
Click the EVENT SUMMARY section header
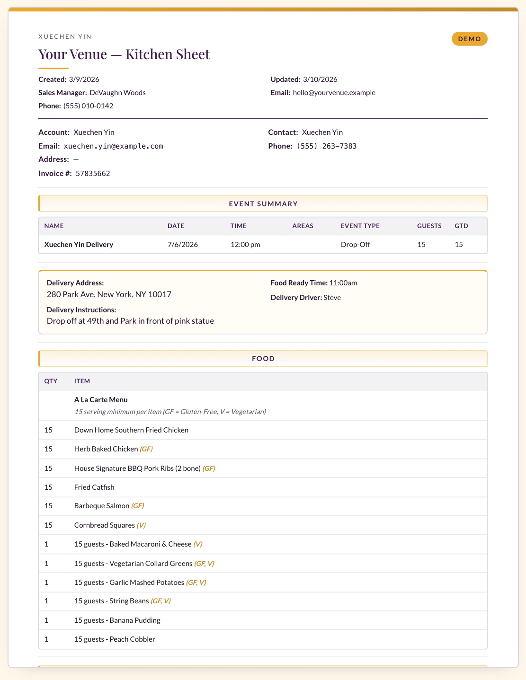pyautogui.click(x=263, y=203)
